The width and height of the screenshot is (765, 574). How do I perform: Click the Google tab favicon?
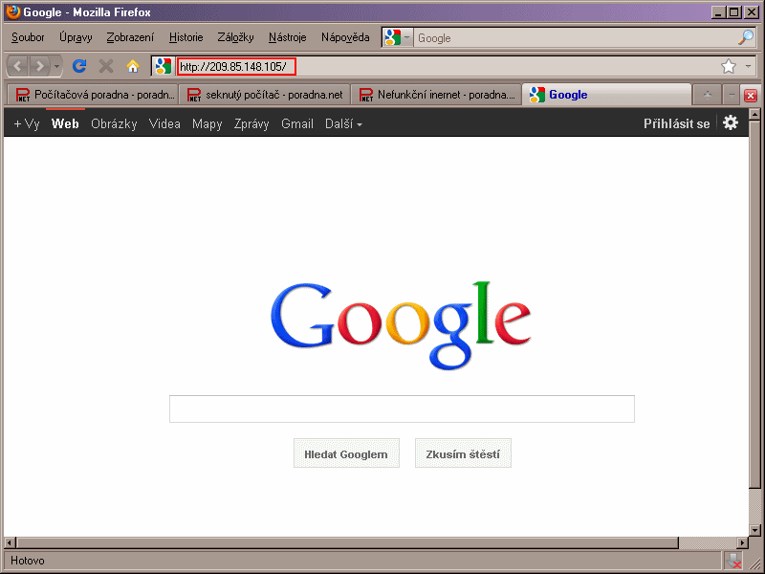tap(537, 95)
